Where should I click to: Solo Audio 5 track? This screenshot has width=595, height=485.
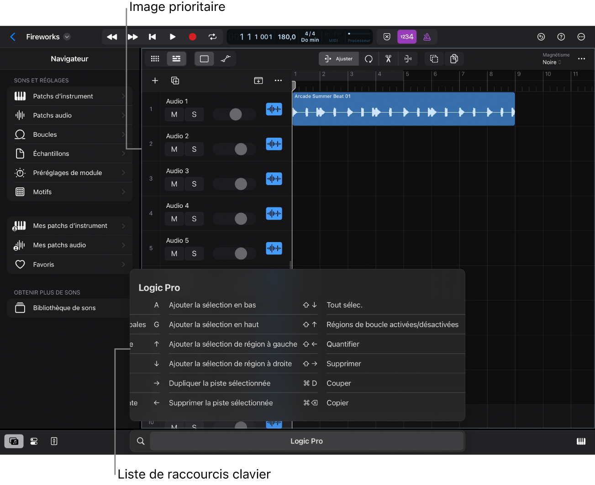[194, 253]
